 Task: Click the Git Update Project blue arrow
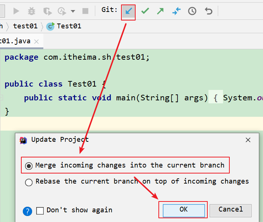(129, 11)
